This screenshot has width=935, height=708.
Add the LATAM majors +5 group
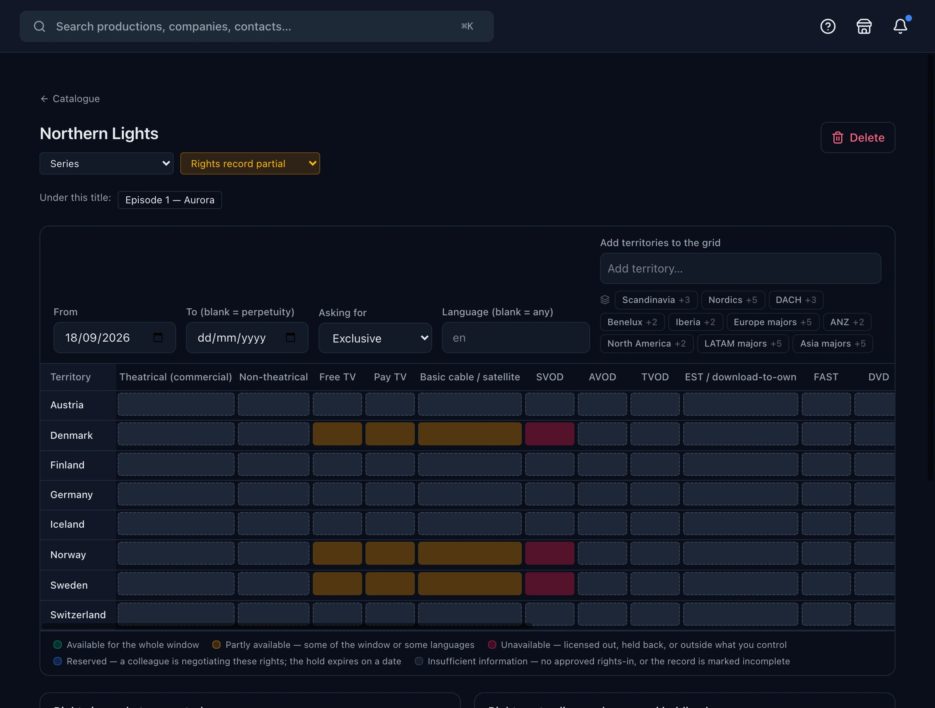pos(743,344)
